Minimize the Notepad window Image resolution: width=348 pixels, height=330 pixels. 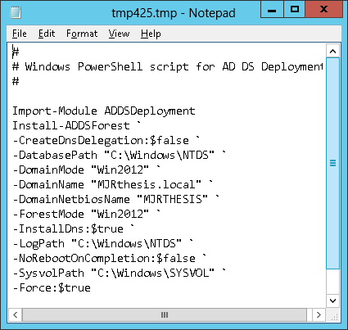point(272,10)
